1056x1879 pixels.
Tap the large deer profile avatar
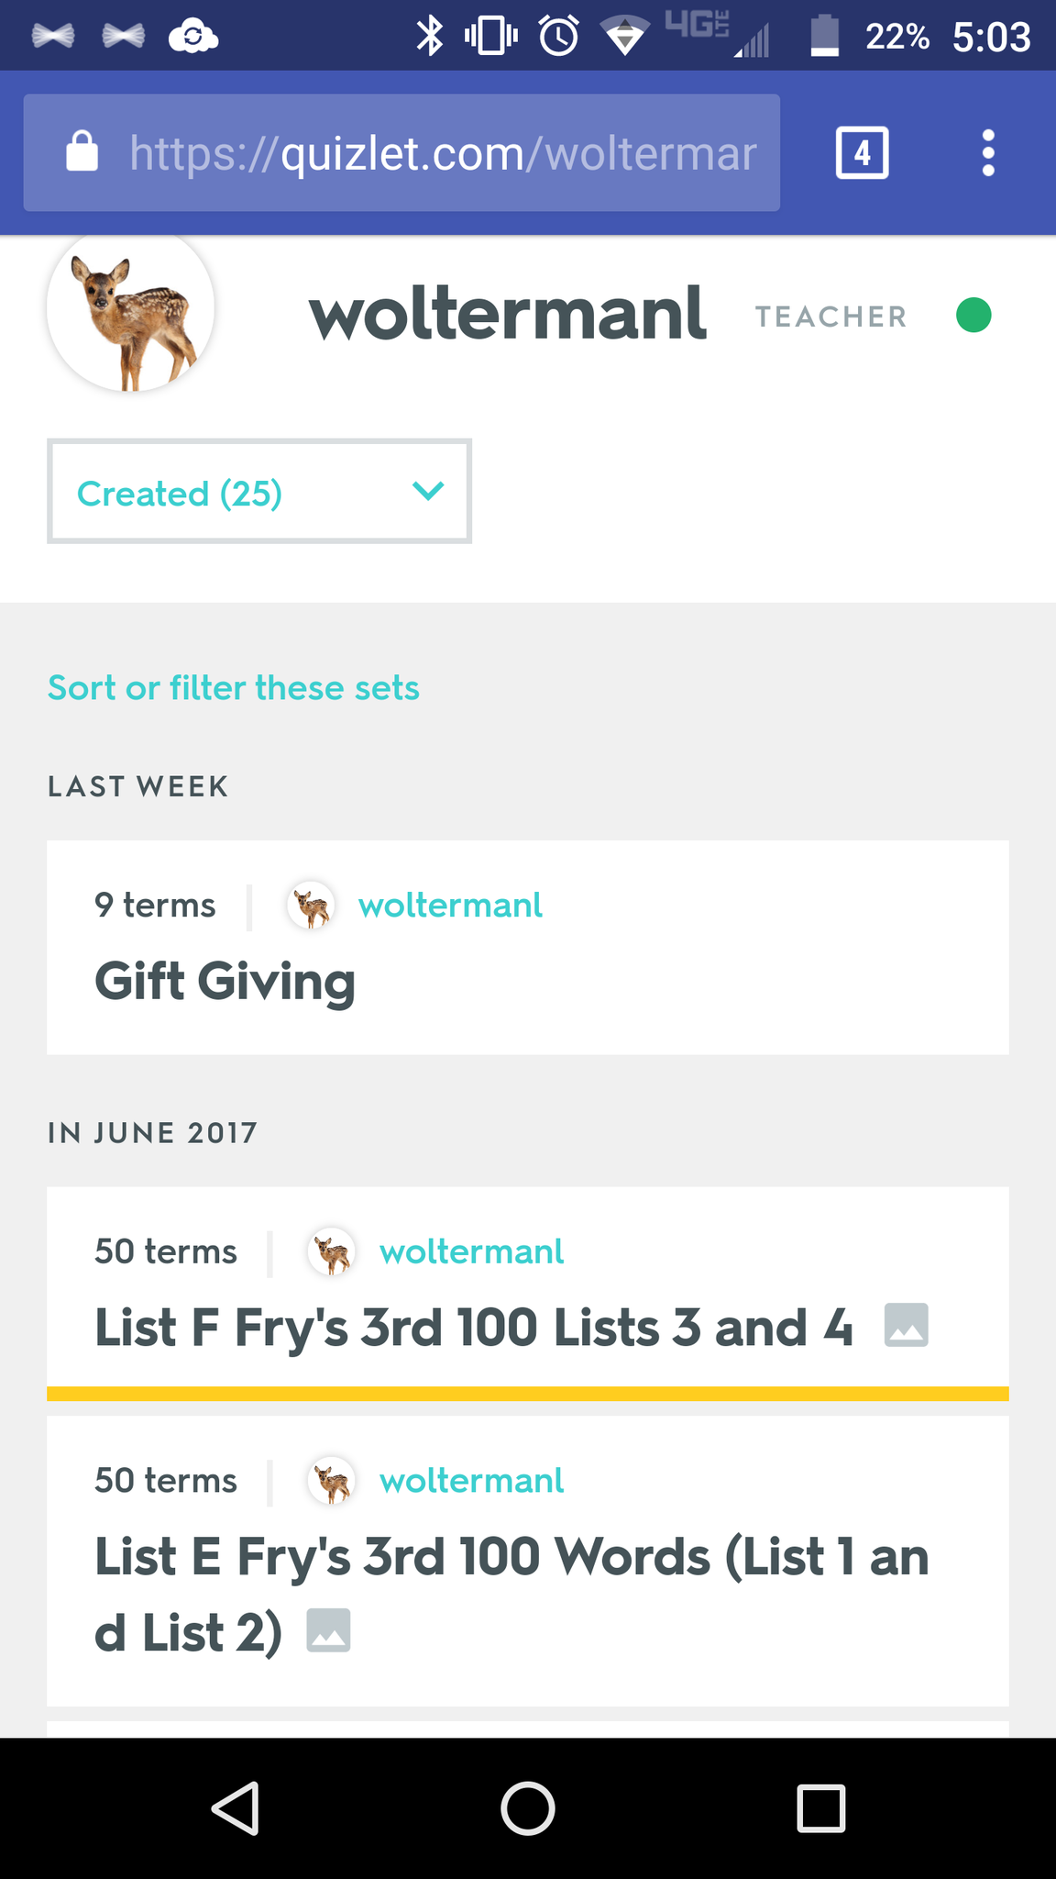coord(131,312)
